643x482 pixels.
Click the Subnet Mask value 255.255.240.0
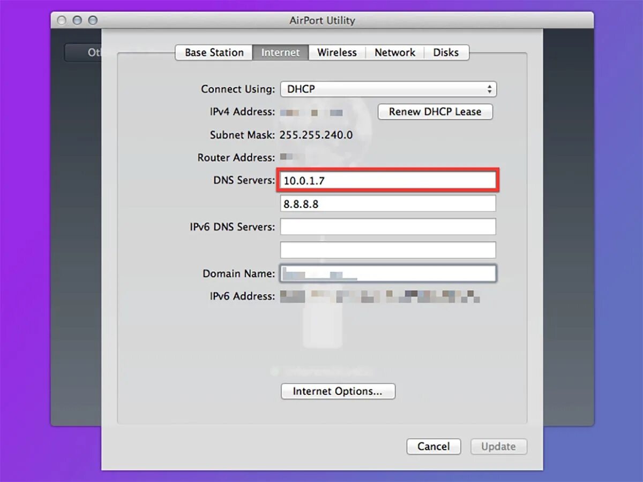click(316, 135)
